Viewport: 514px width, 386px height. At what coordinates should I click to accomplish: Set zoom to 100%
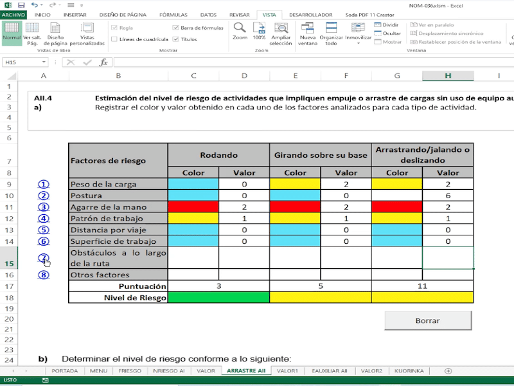(259, 32)
